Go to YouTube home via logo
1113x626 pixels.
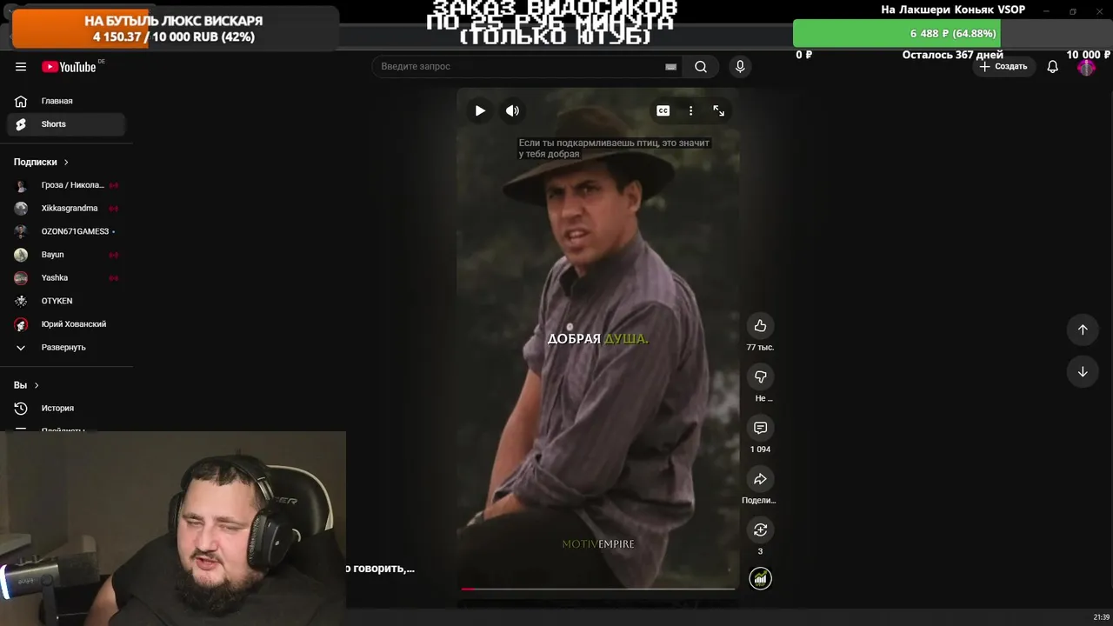click(69, 67)
